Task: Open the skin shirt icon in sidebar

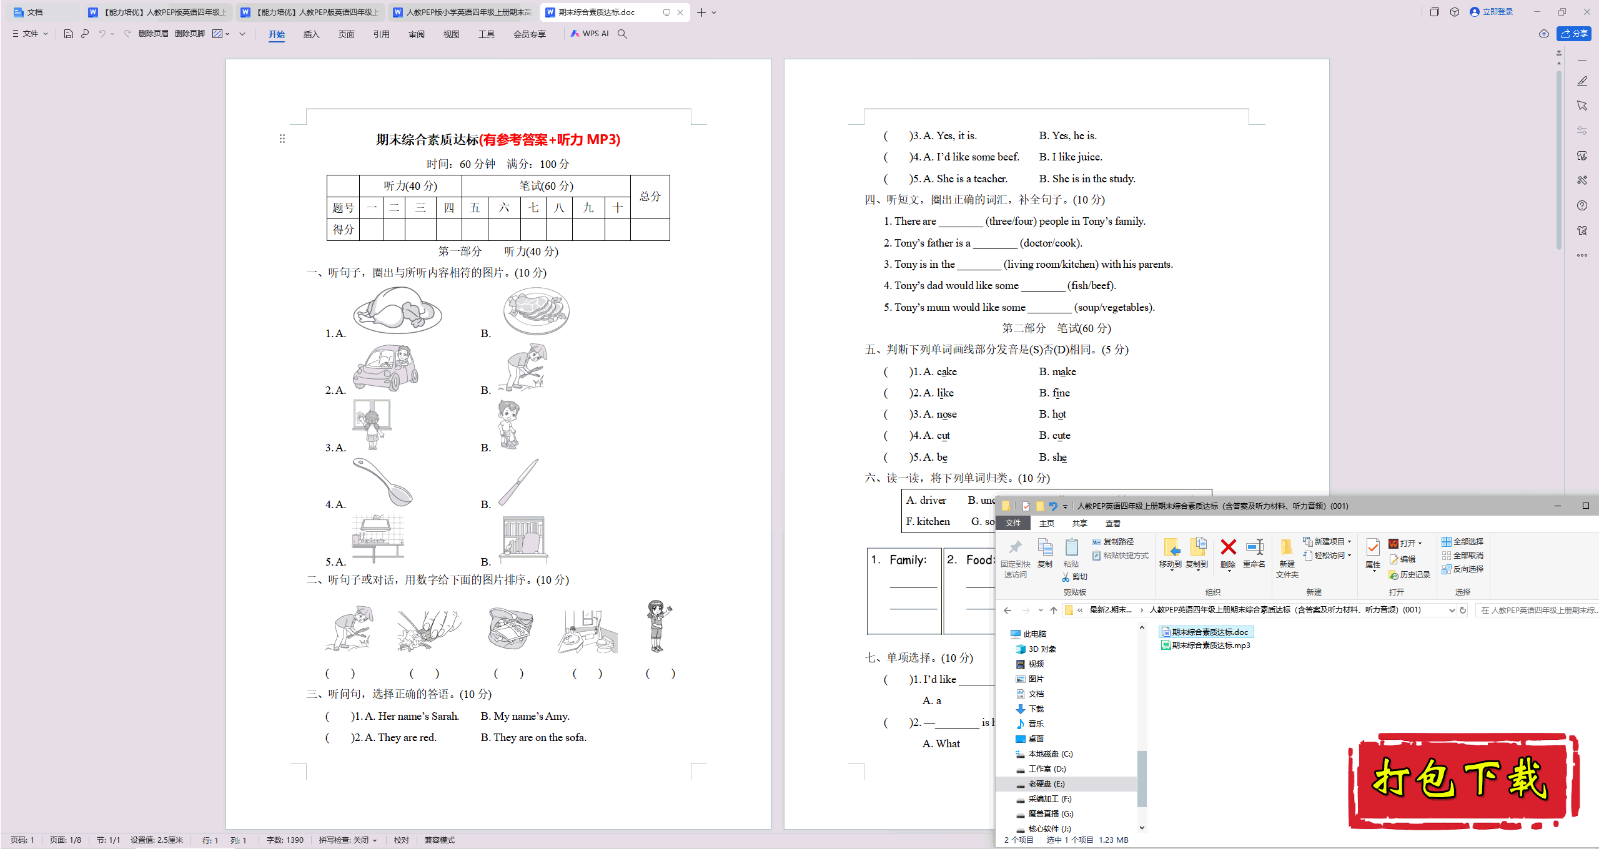Action: click(x=1582, y=230)
